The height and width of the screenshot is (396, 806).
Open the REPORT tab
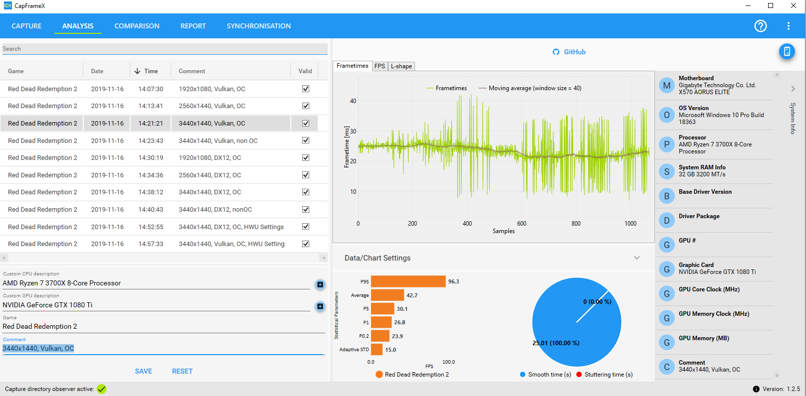tap(193, 26)
